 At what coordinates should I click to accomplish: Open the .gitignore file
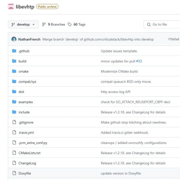(26, 123)
